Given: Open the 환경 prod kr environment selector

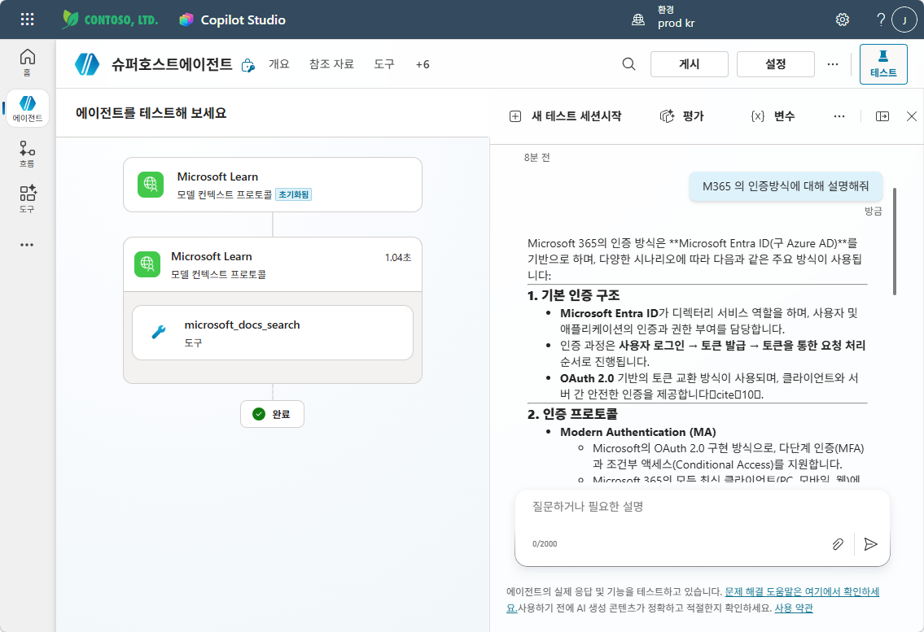Looking at the screenshot, I should pyautogui.click(x=663, y=17).
